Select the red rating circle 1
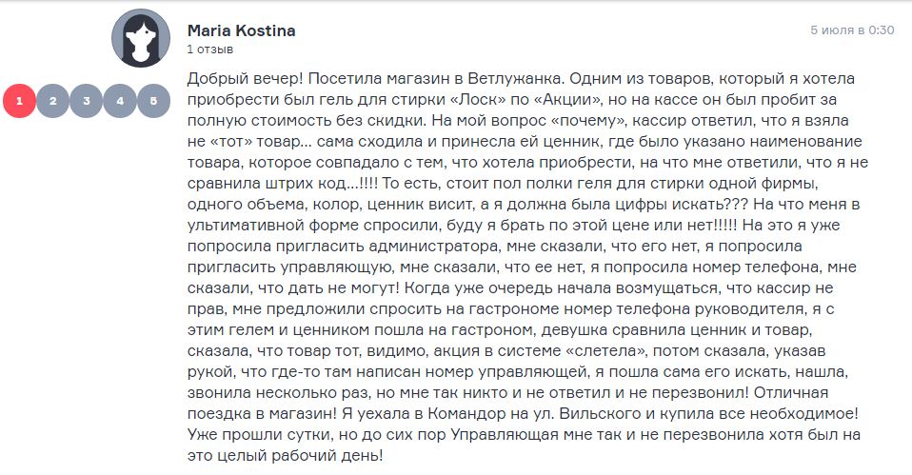 (19, 101)
